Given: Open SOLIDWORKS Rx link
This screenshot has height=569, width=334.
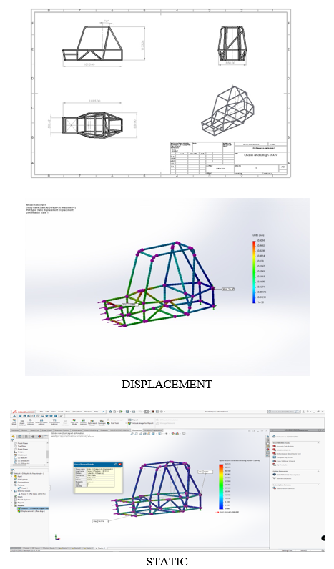Looking at the screenshot, I should pos(280,450).
